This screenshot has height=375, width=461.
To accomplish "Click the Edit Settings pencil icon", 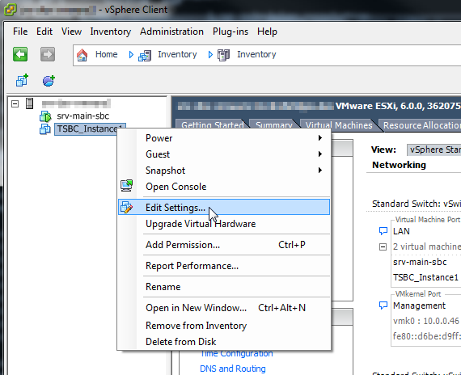I will [127, 207].
